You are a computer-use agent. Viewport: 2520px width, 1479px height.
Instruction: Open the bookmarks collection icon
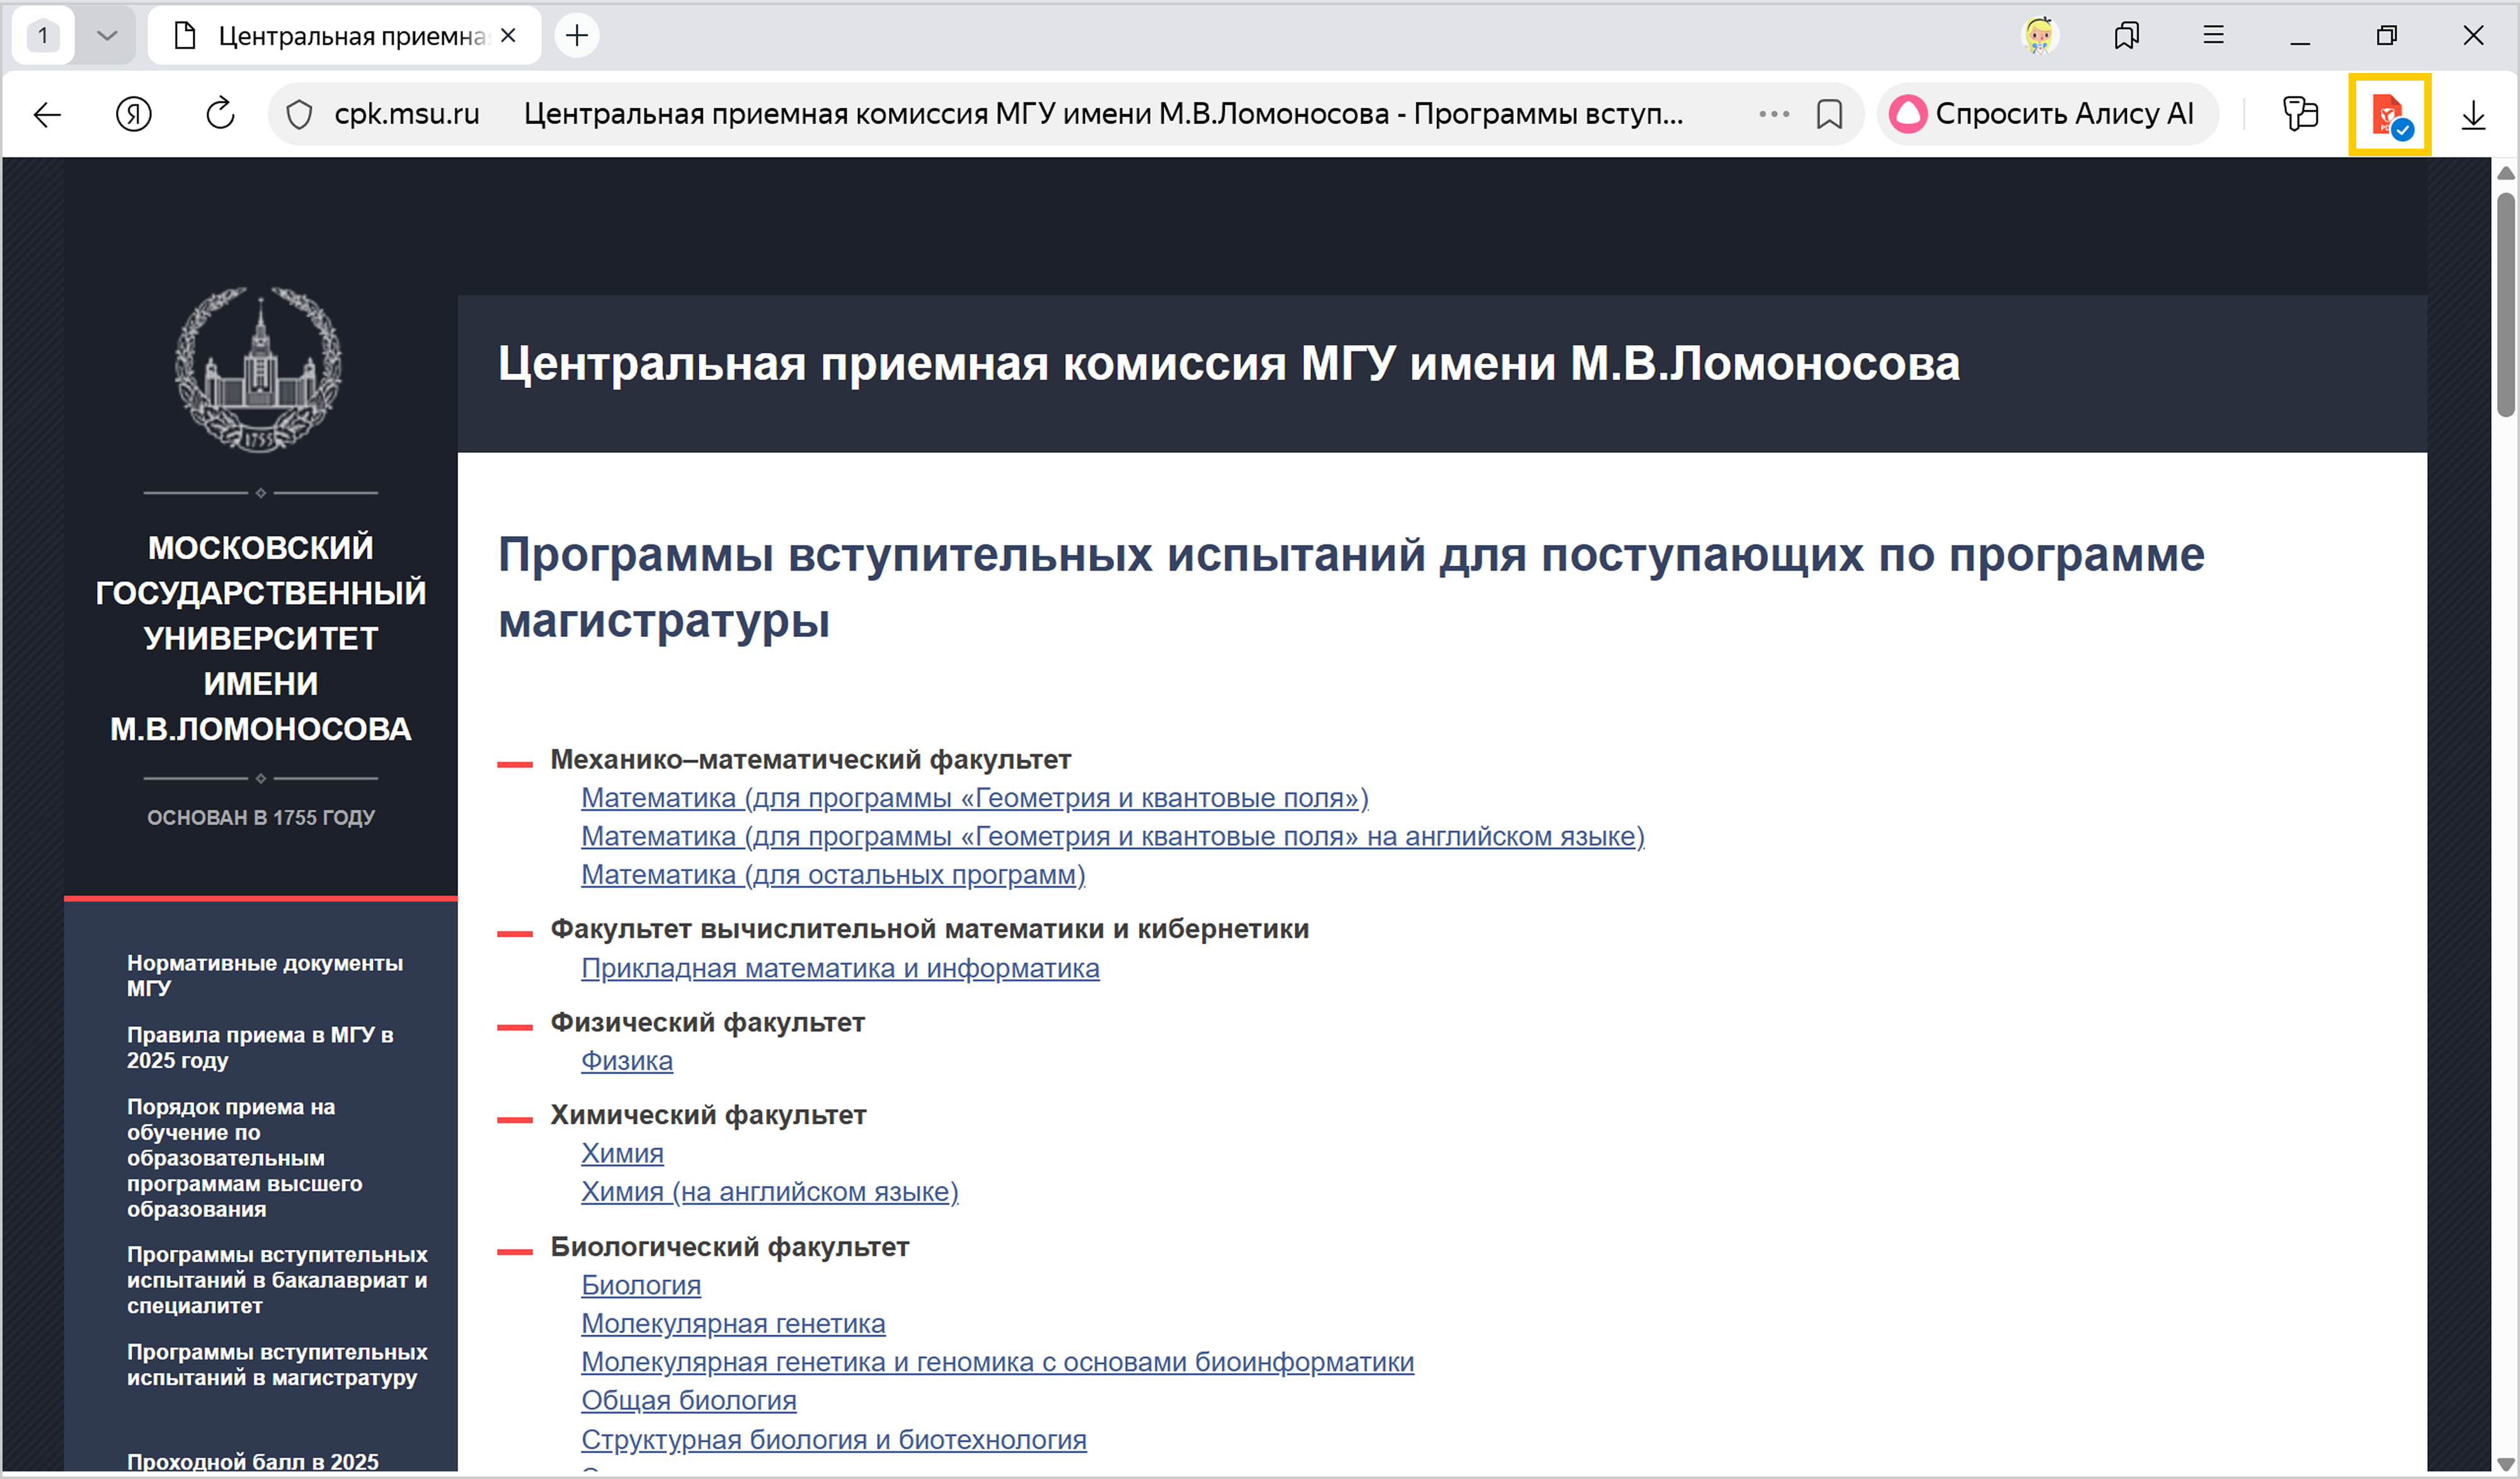(2127, 36)
